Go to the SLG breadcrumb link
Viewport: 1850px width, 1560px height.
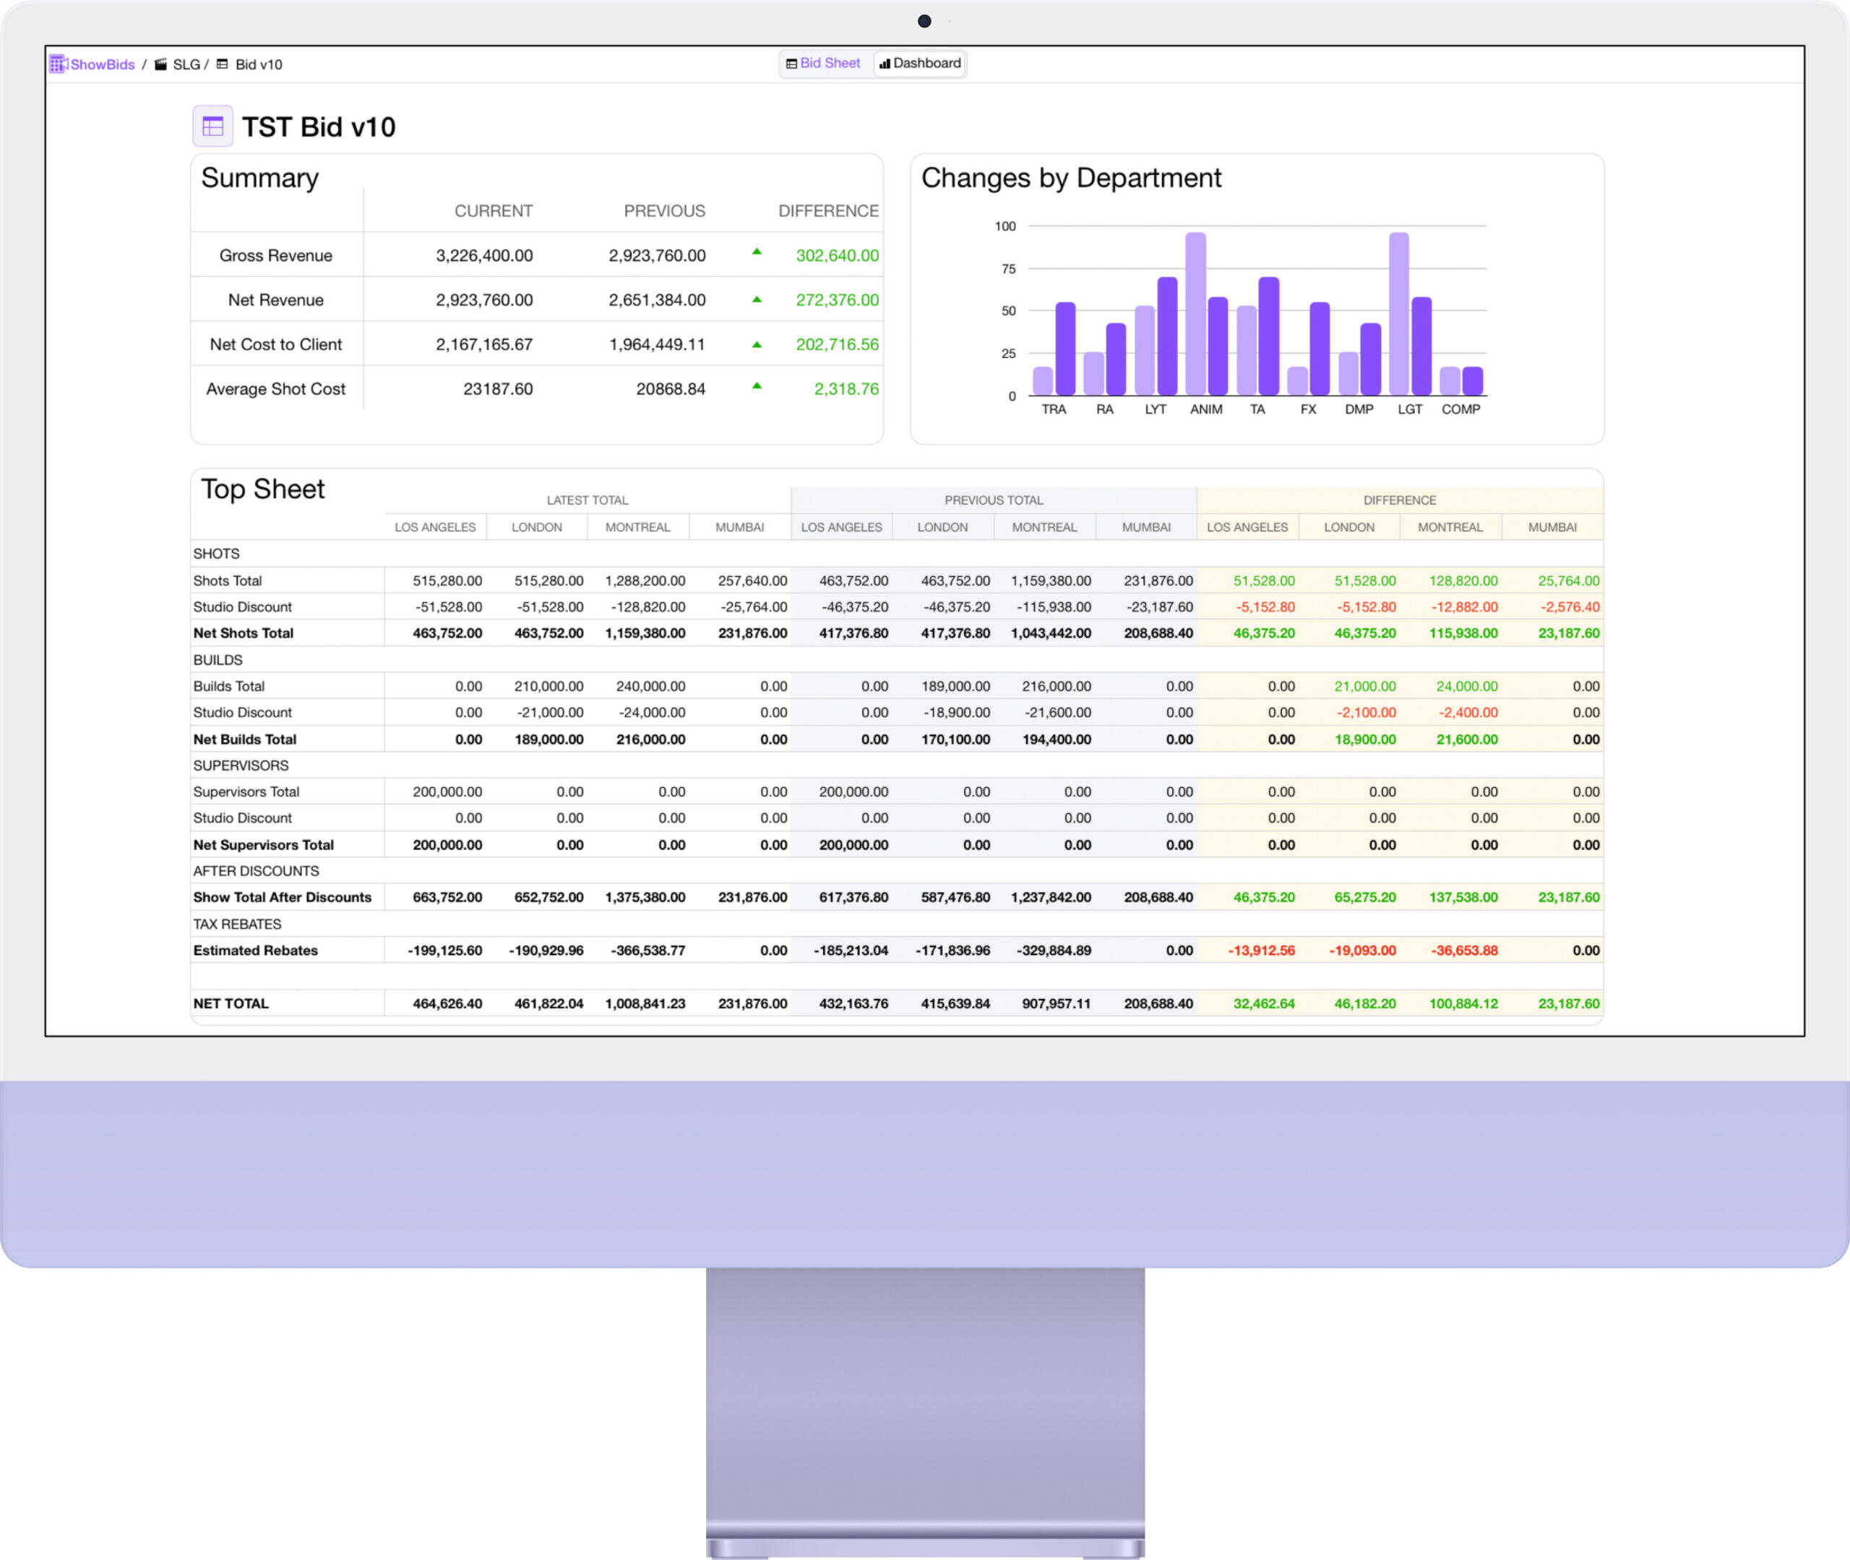pyautogui.click(x=186, y=64)
